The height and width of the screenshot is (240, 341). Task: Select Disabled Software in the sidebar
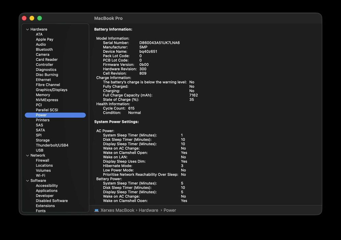coord(52,201)
